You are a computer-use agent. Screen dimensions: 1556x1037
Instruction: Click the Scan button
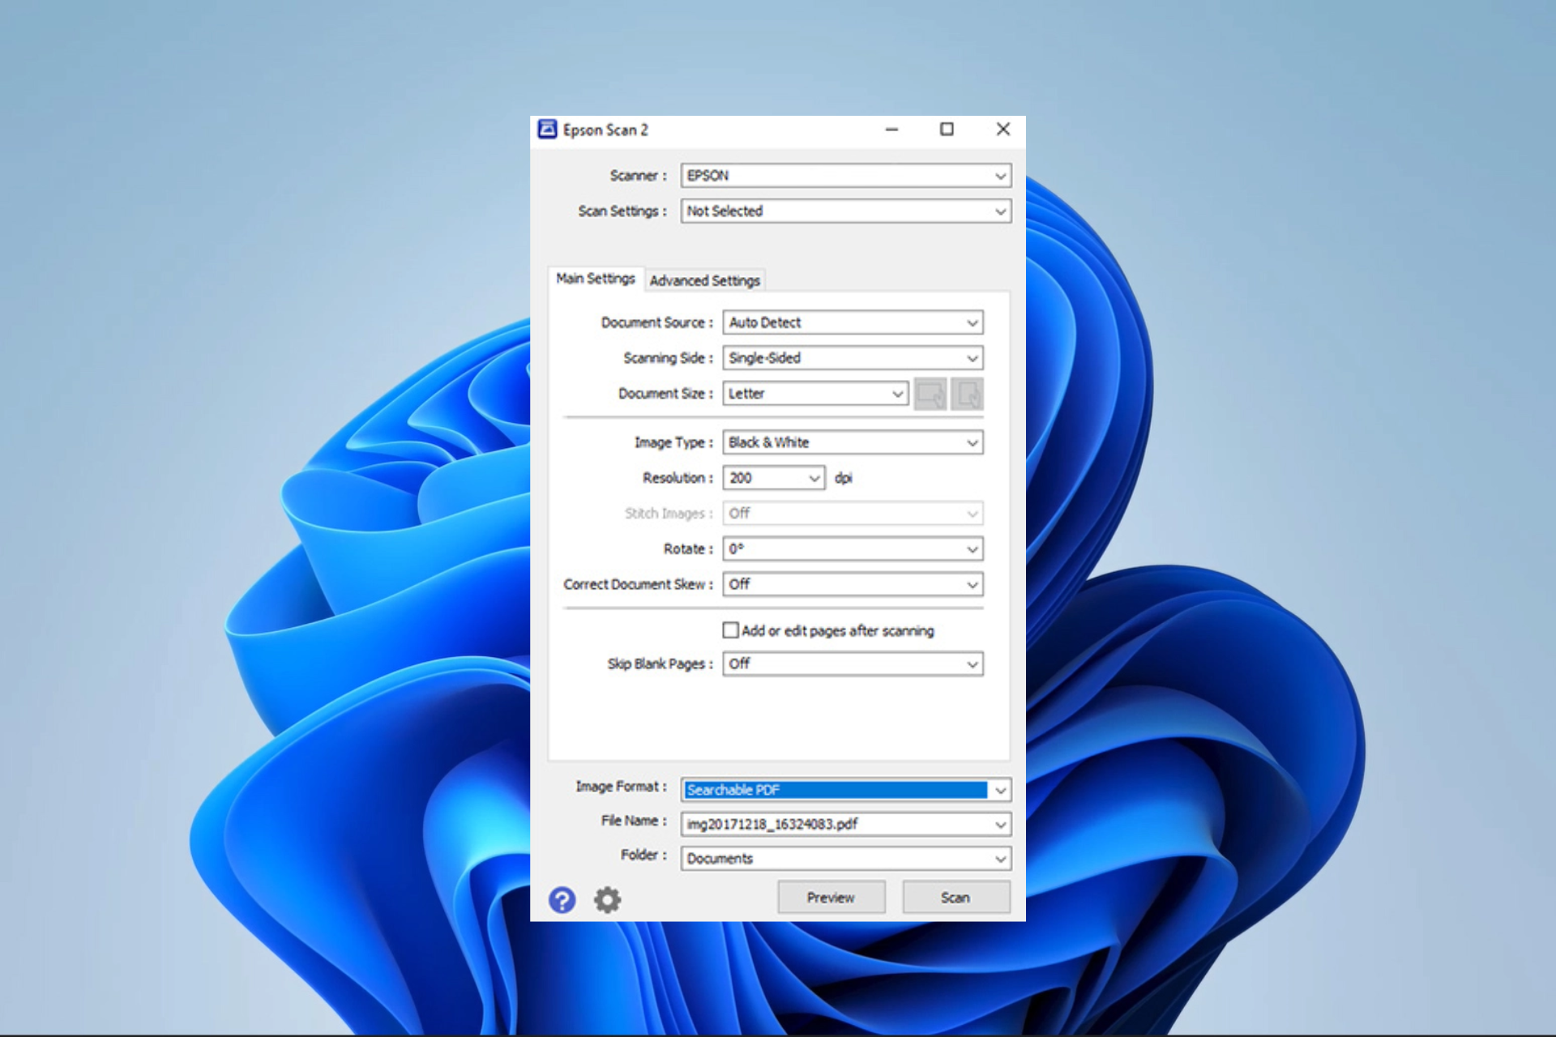(955, 898)
